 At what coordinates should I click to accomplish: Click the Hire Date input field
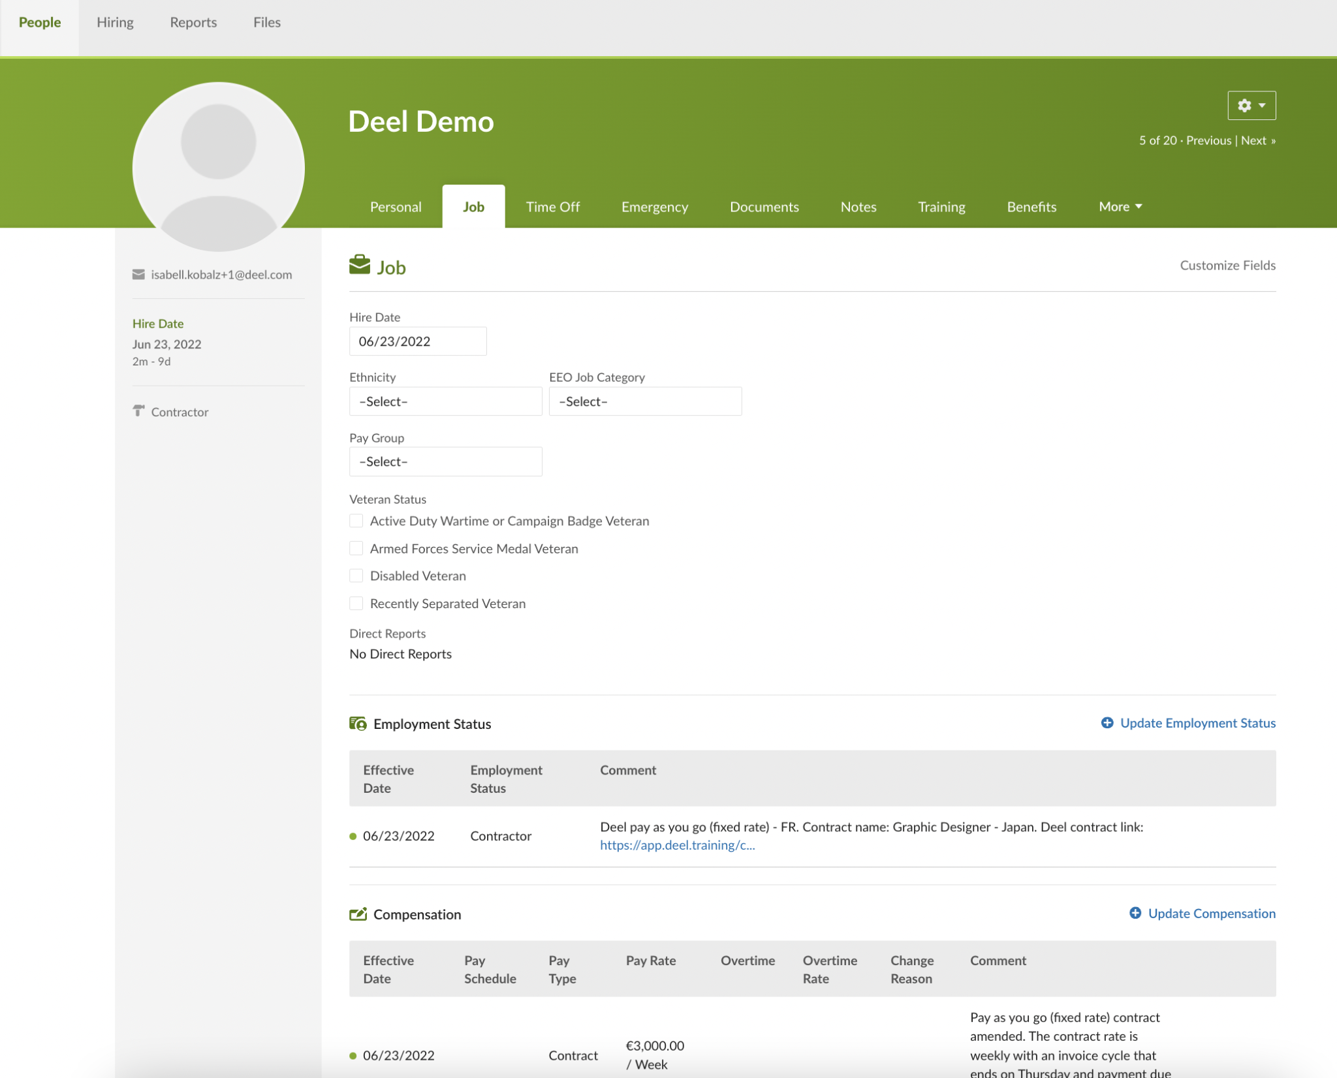418,341
